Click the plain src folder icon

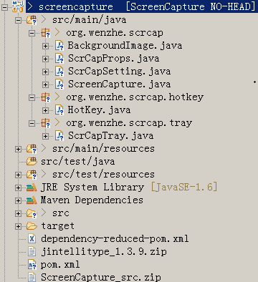[32, 213]
